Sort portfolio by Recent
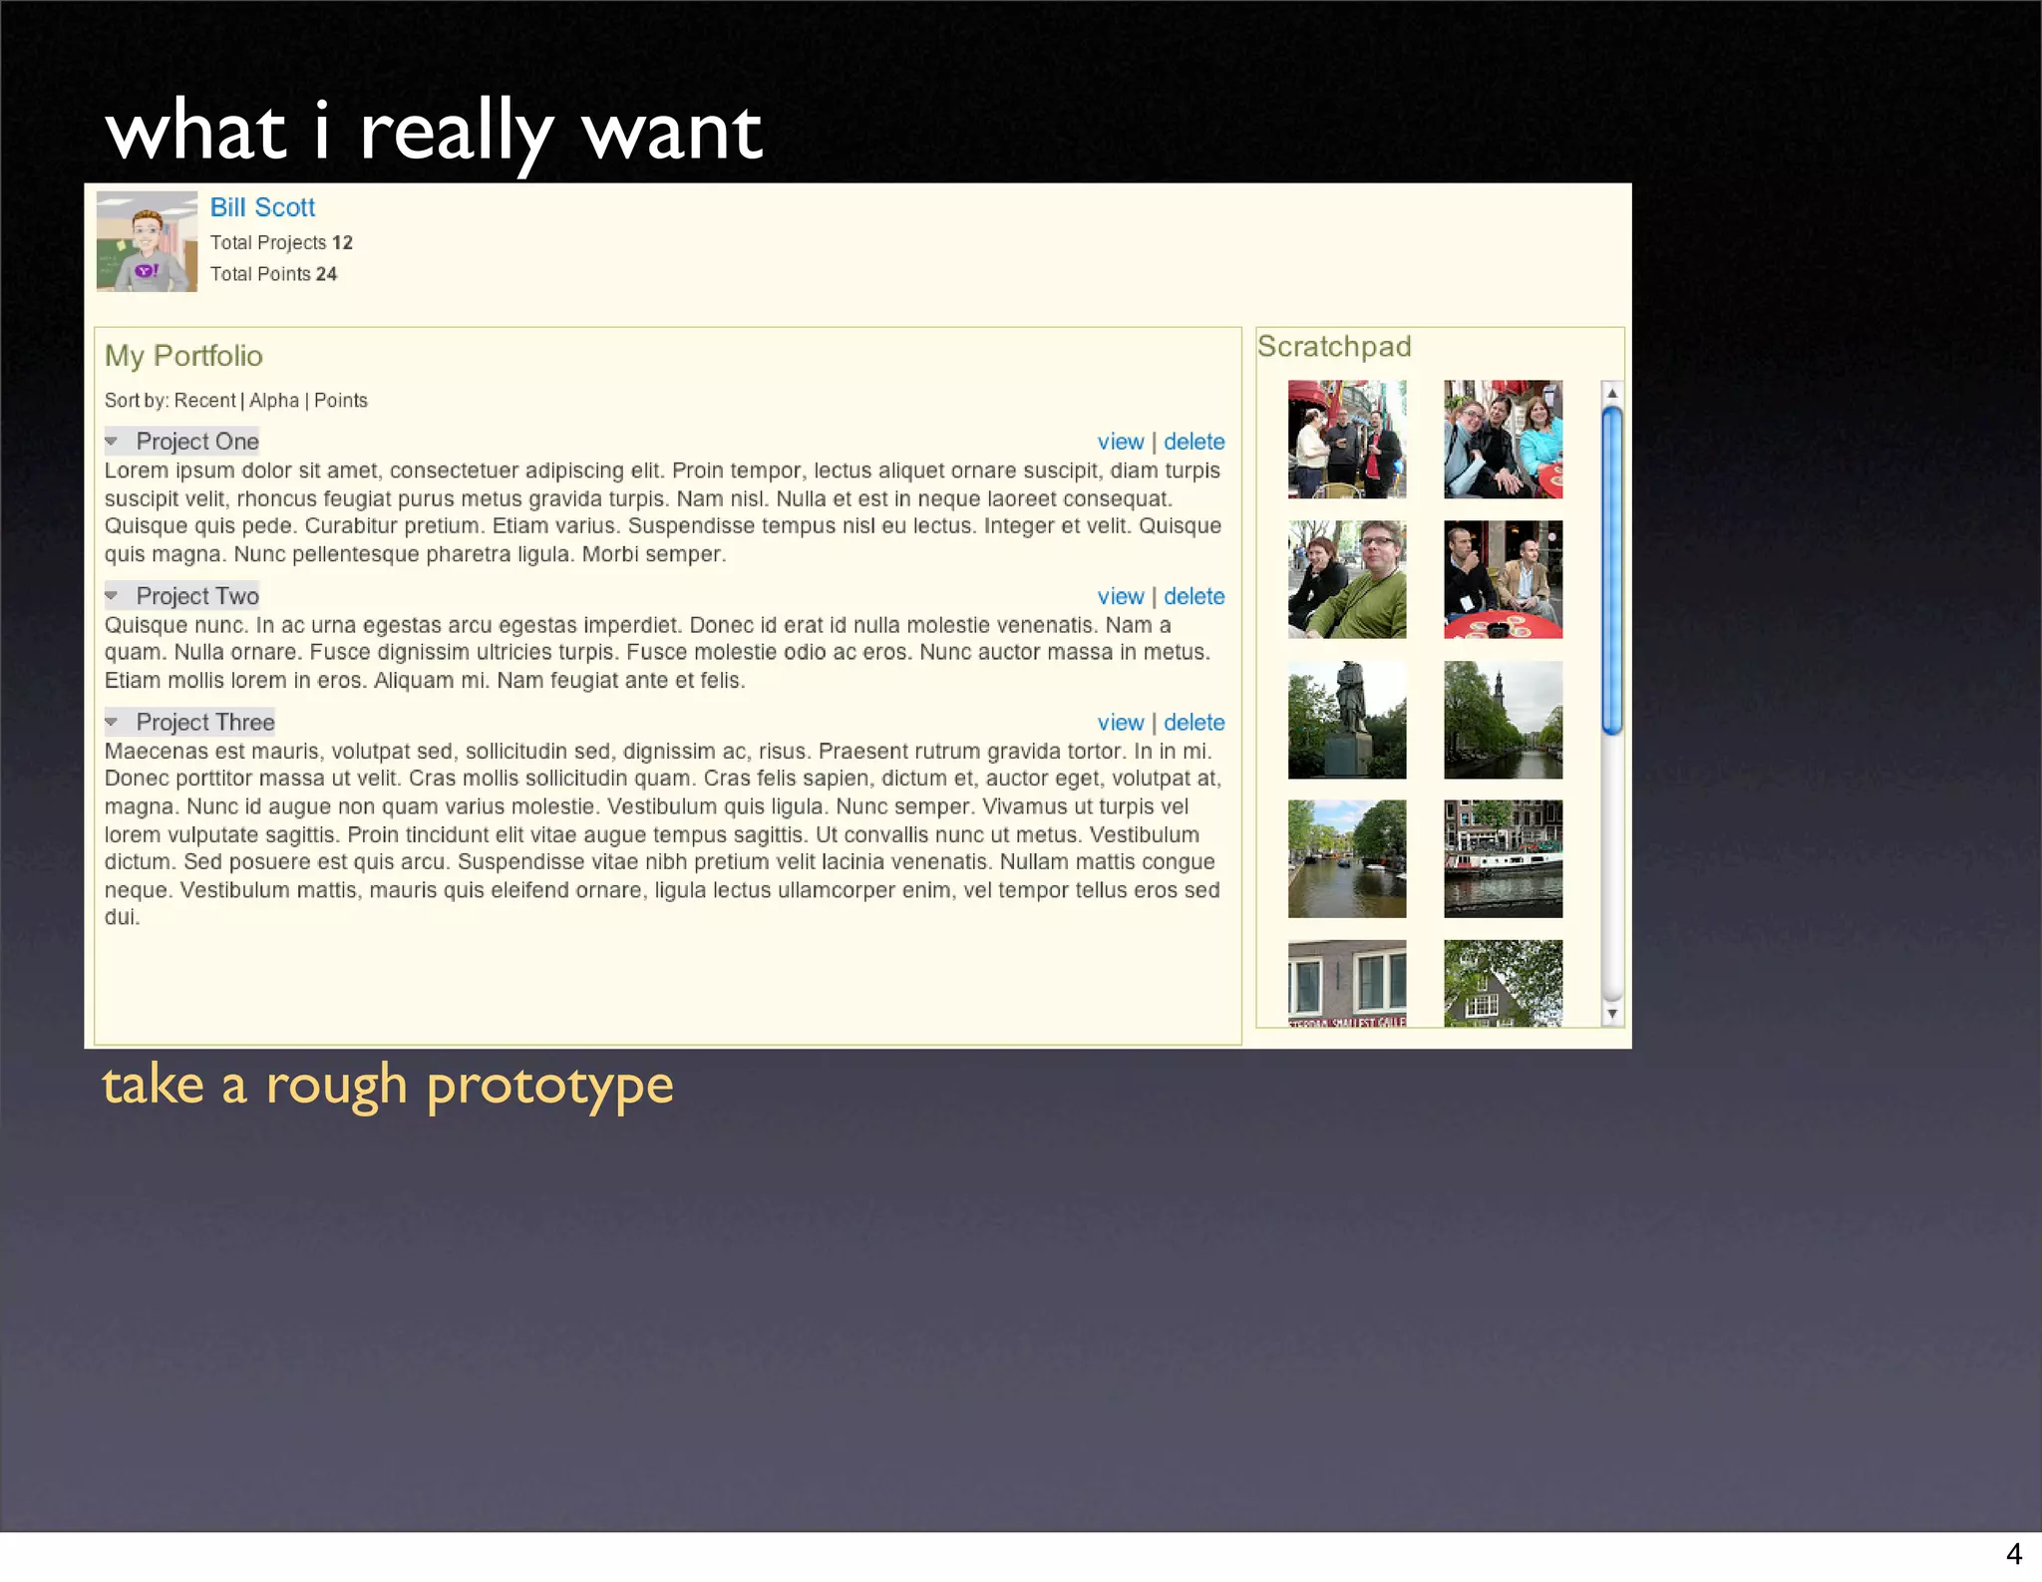 (x=204, y=401)
